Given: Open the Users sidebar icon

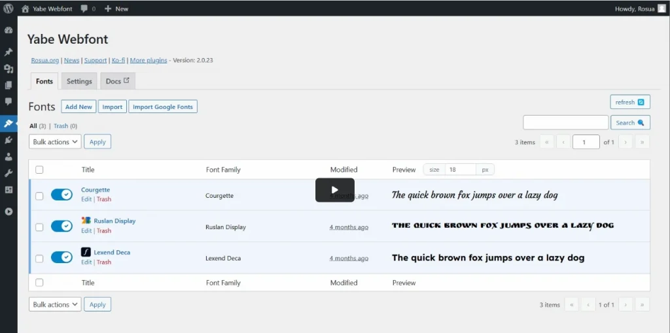Looking at the screenshot, I should pos(9,157).
